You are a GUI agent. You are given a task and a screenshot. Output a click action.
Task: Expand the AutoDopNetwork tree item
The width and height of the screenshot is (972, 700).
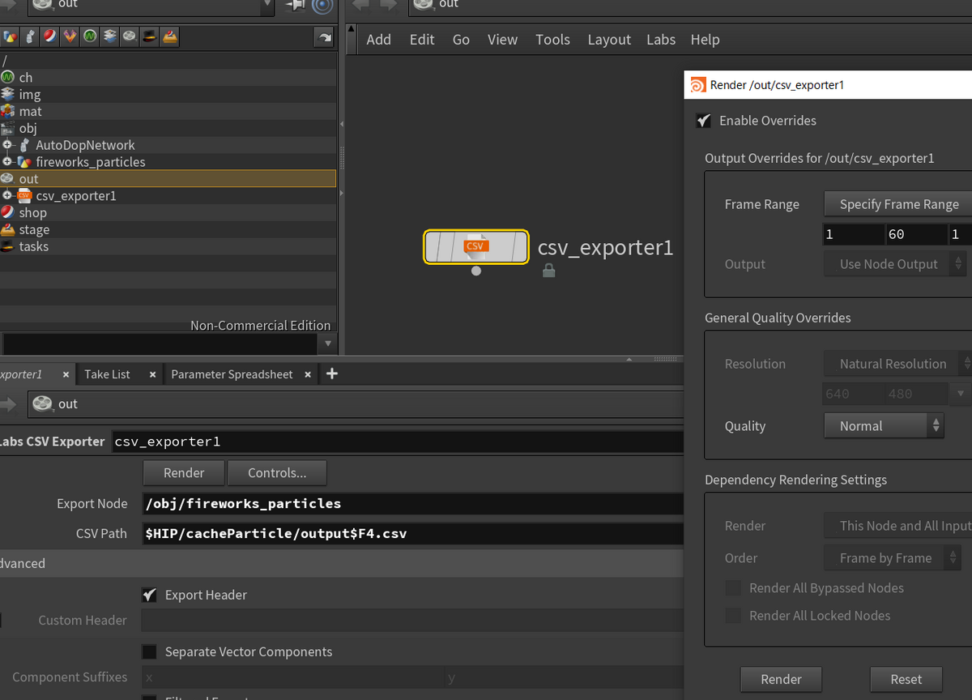[8, 145]
